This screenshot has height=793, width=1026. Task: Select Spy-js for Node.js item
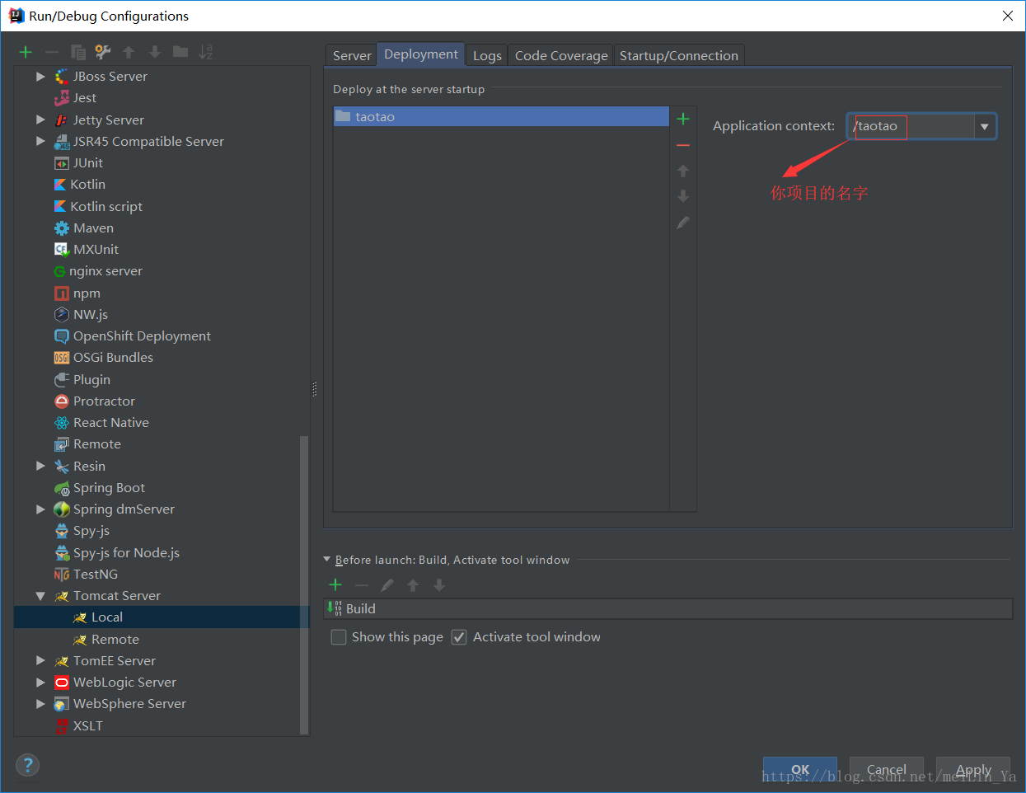point(117,553)
